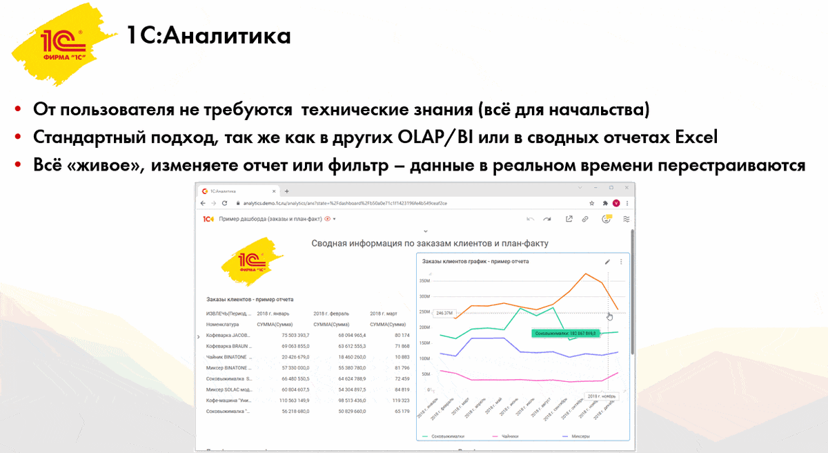Image resolution: width=828 pixels, height=453 pixels.
Task: Open dashboard in new window icon
Action: tap(569, 219)
